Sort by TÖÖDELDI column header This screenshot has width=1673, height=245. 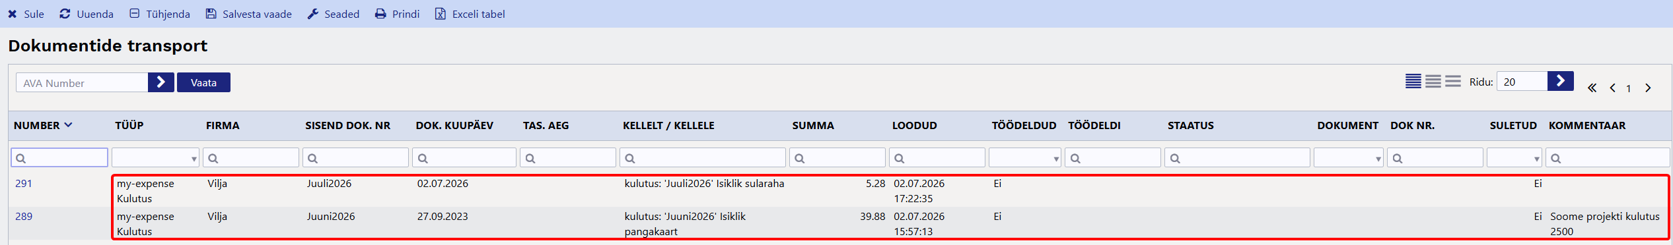pyautogui.click(x=1094, y=125)
